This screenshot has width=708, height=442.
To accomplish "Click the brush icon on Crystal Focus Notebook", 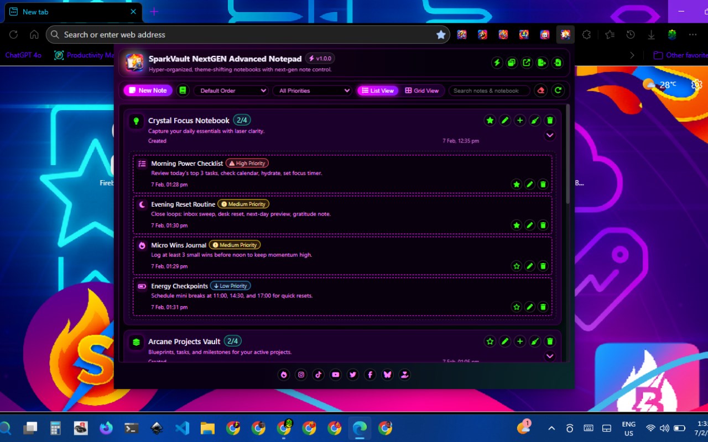I will [534, 120].
